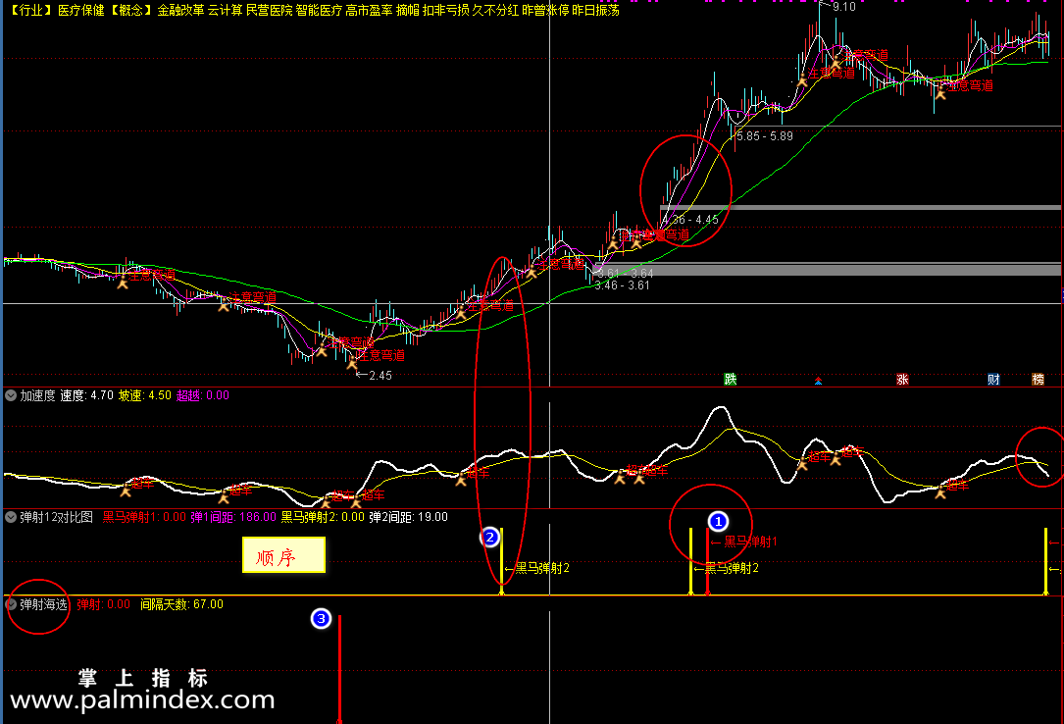1064x724 pixels.
Task: Click the 4.36 - 4.45 gap label
Action: [x=690, y=220]
